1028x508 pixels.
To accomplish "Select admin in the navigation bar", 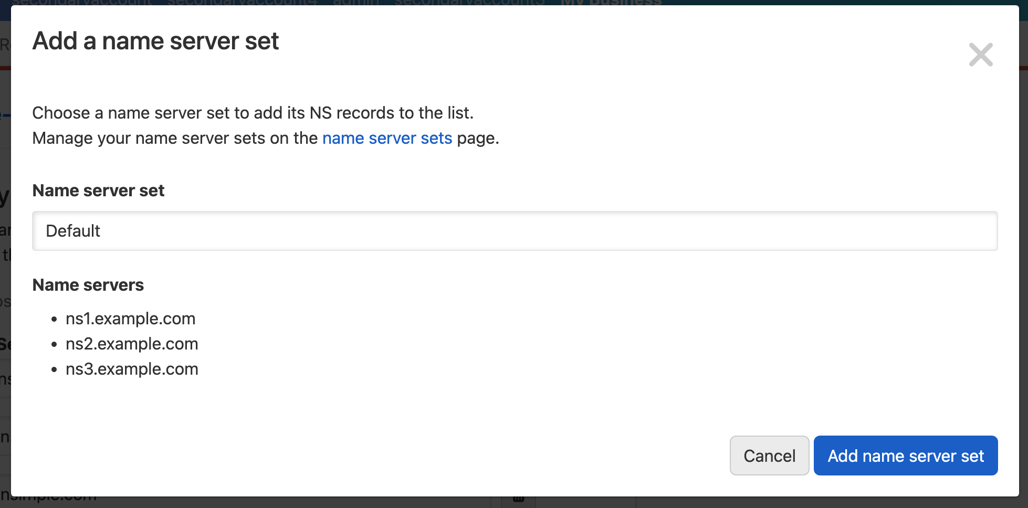I will tap(355, 3).
